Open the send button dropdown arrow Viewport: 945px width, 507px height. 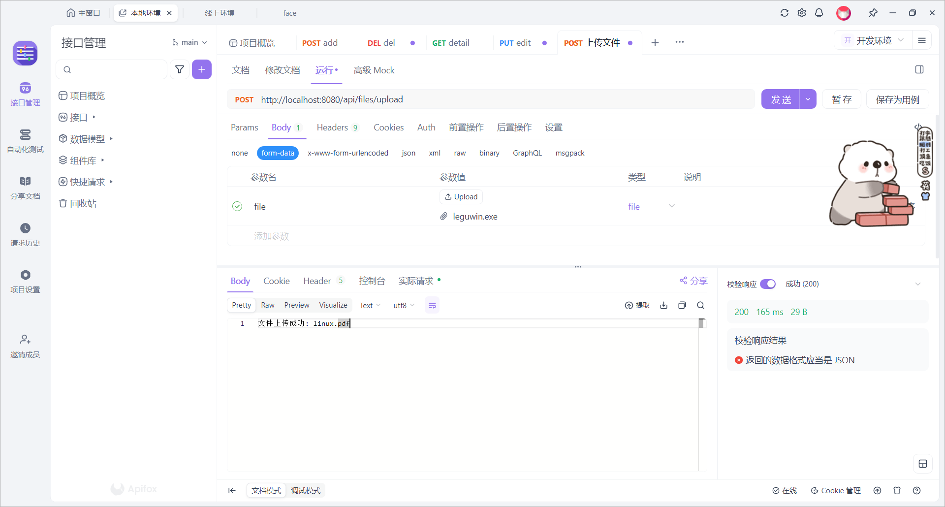(x=808, y=99)
